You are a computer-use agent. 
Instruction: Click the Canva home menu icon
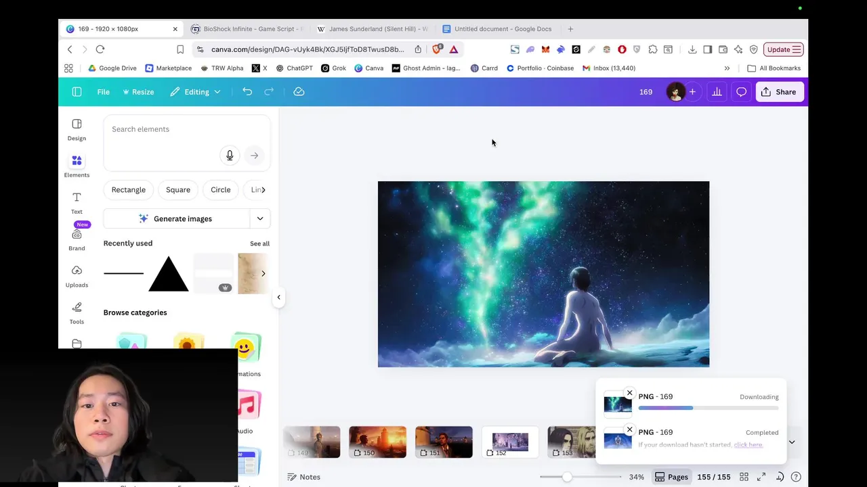[77, 92]
